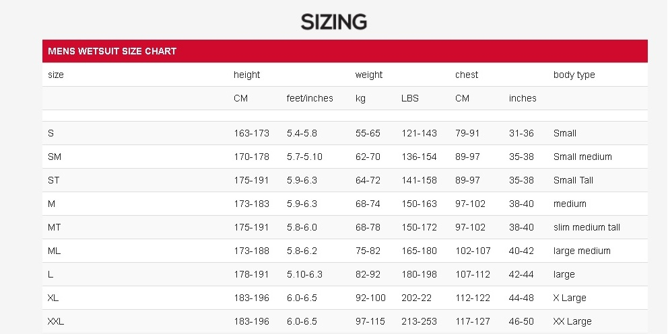Viewport: 668px width, 334px height.
Task: Select the slim medium tall body type
Action: click(587, 227)
